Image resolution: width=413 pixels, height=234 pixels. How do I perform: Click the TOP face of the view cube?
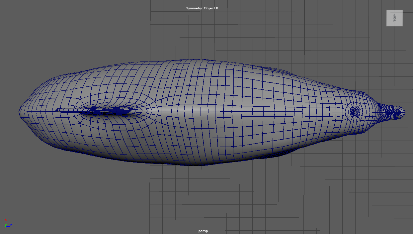click(x=394, y=18)
